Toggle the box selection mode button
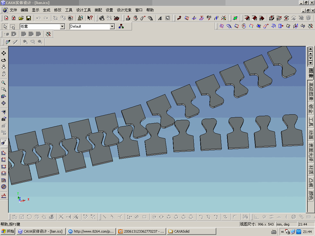The width and height of the screenshot is (315, 236). [12, 26]
